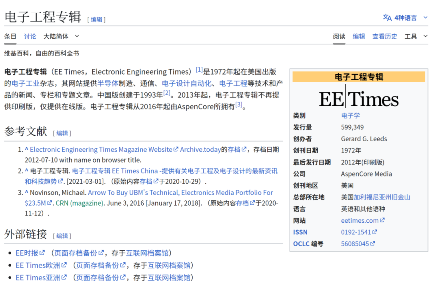Open OCLC number 56085045 link

point(358,244)
